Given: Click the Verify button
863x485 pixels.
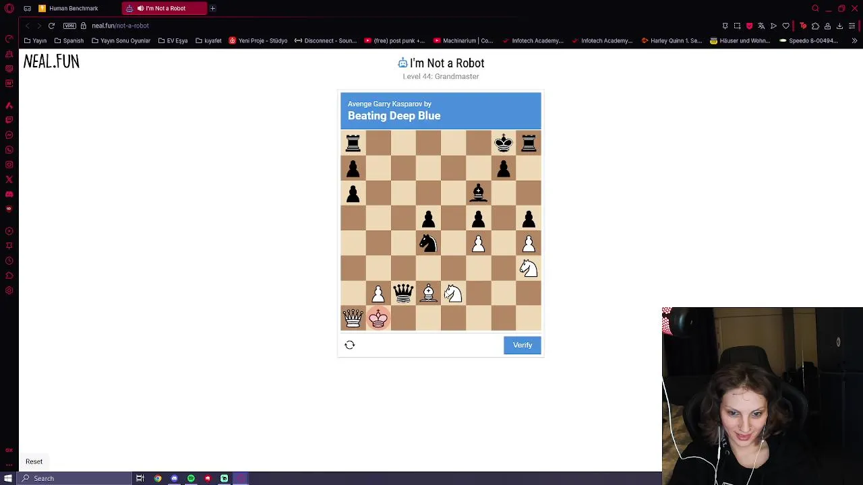Looking at the screenshot, I should tap(523, 345).
